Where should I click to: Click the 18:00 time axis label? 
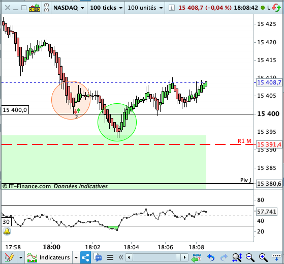point(52,247)
